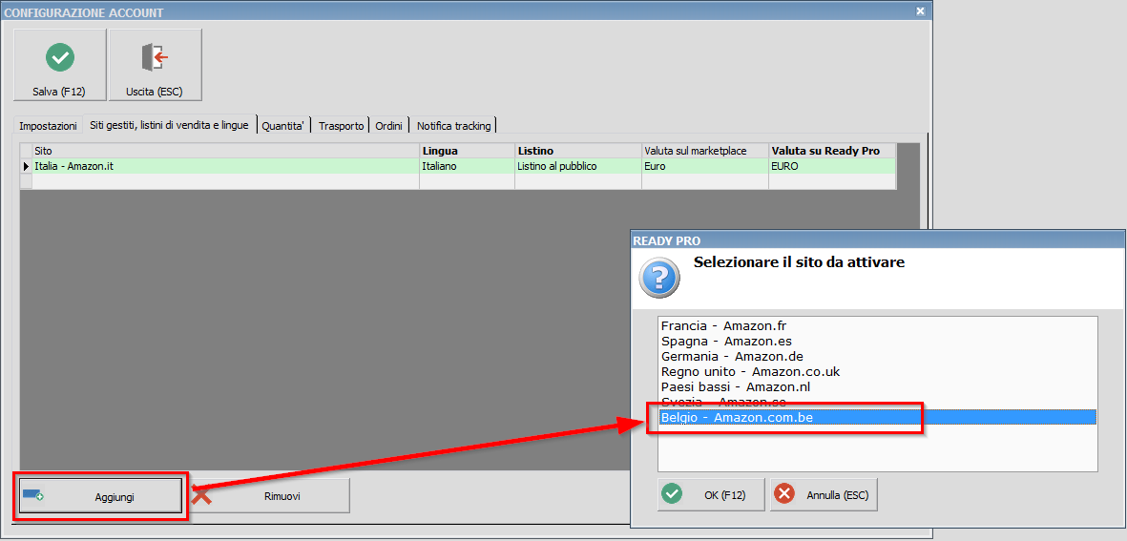The width and height of the screenshot is (1127, 541).
Task: Click the EURO Ready Pro currency cell
Action: pos(832,166)
